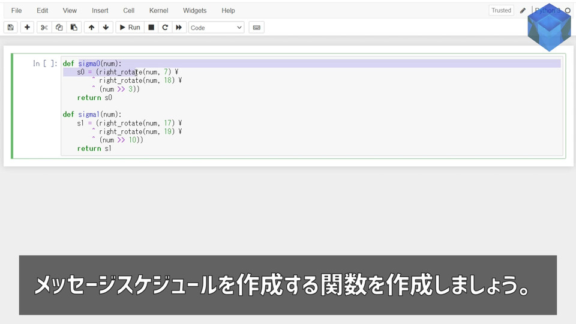Viewport: 576px width, 324px height.
Task: Restart the kernel icon
Action: pyautogui.click(x=165, y=28)
